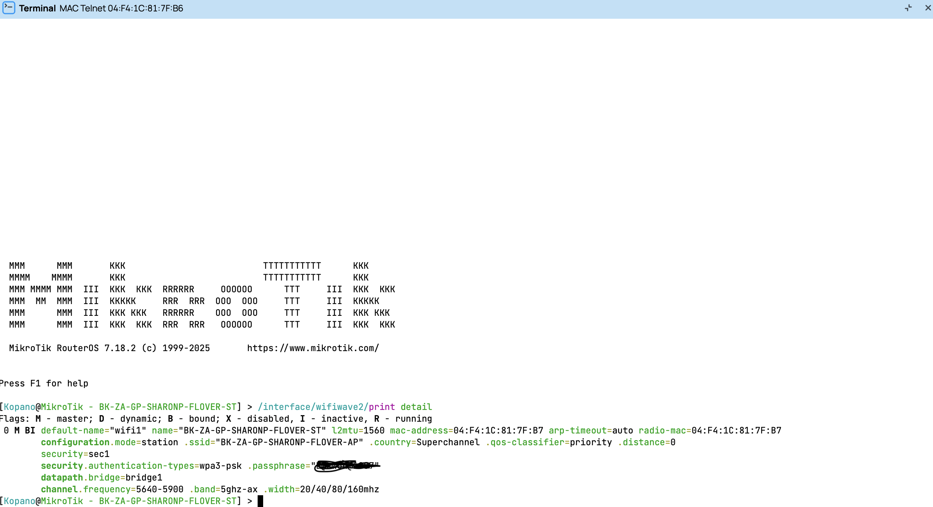
Task: Click the security=sec1 line
Action: [75, 454]
